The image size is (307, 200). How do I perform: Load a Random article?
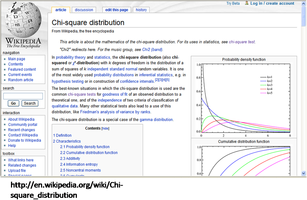[20, 80]
